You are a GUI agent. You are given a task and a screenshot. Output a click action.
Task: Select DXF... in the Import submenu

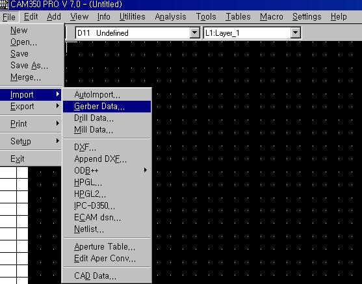[107, 148]
